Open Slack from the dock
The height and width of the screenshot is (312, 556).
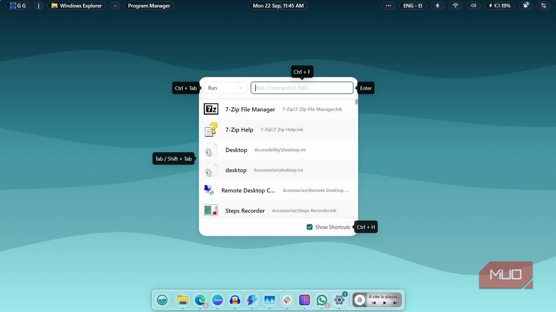pyautogui.click(x=287, y=300)
